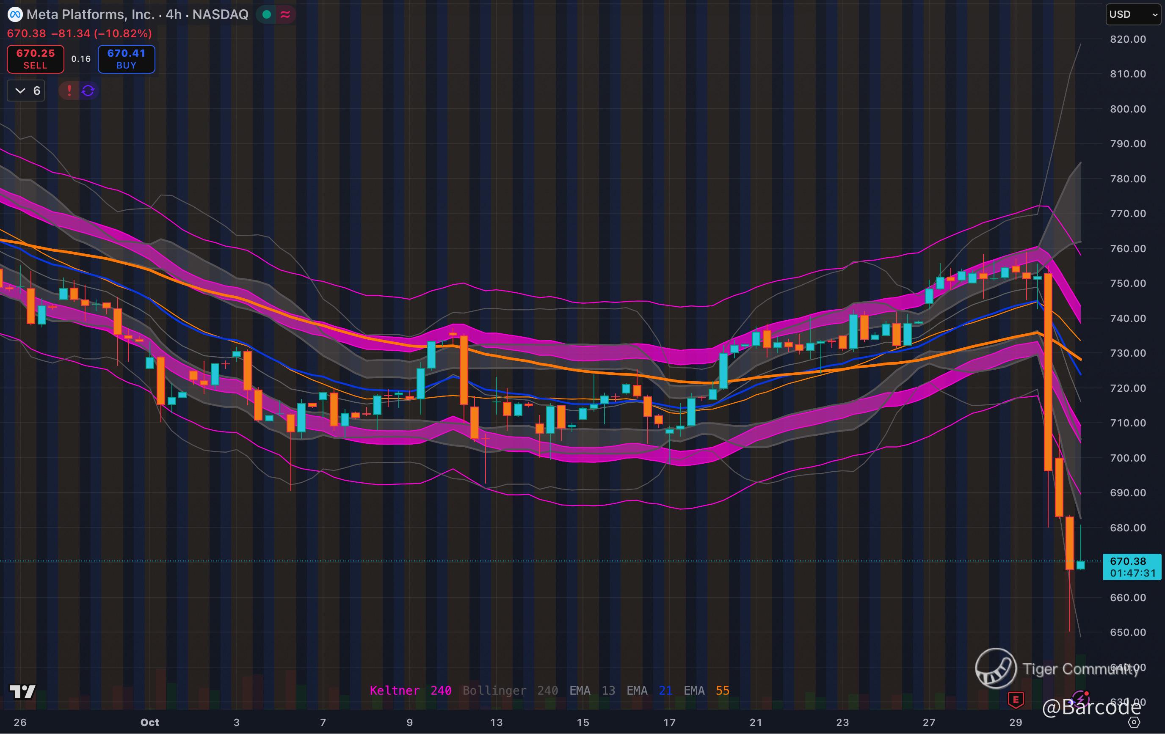
Task: Click the 4h interval in chart title
Action: (173, 14)
